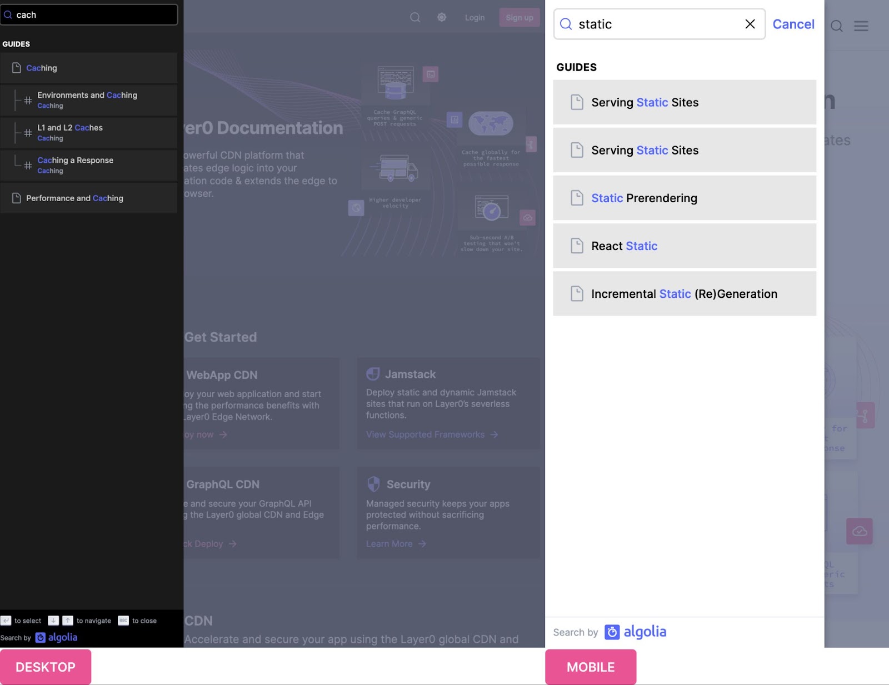Click the 'Learn More' Security link

coord(396,544)
